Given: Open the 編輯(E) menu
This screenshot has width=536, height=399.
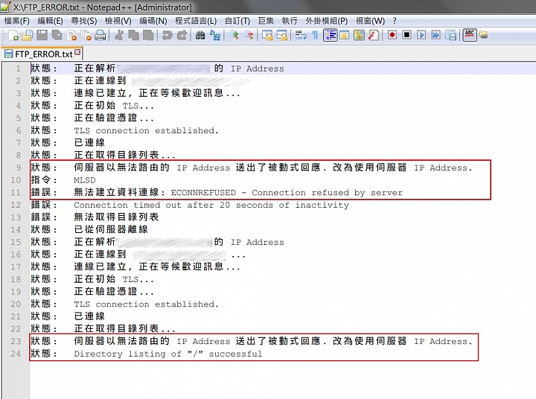Looking at the screenshot, I should pyautogui.click(x=50, y=21).
